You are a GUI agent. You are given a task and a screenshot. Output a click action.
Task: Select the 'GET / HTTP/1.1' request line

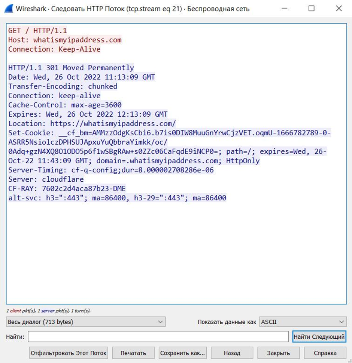tap(37, 31)
